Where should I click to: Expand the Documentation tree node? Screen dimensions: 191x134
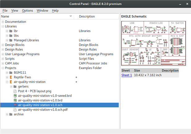3,22
